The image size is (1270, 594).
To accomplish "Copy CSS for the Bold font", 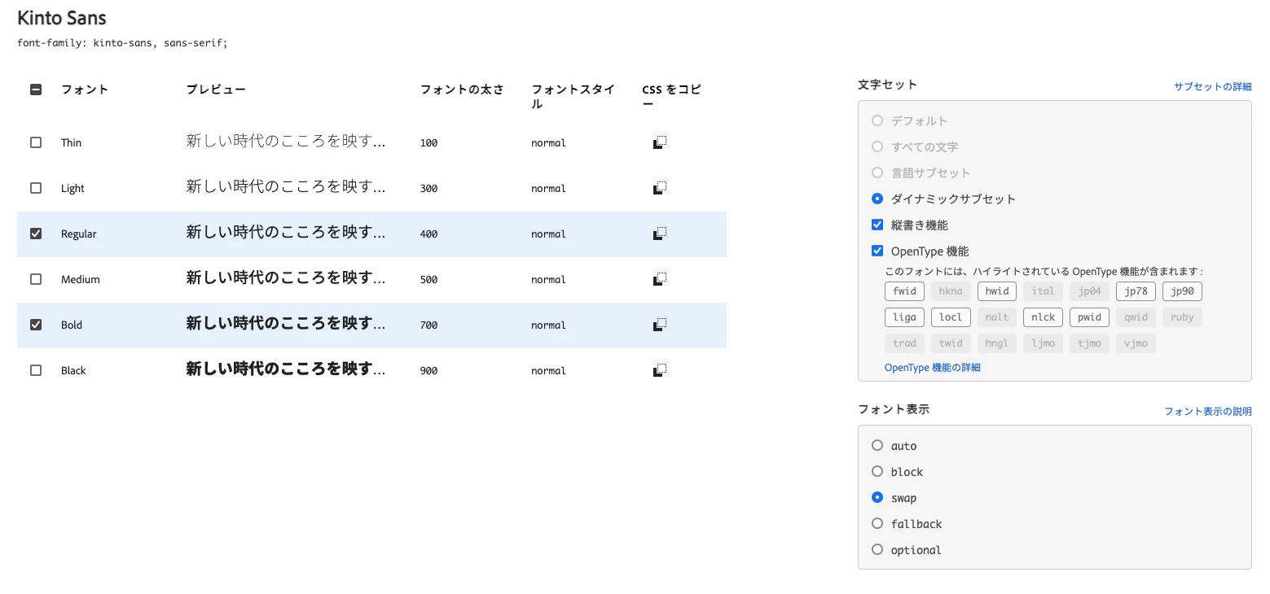I will [660, 325].
